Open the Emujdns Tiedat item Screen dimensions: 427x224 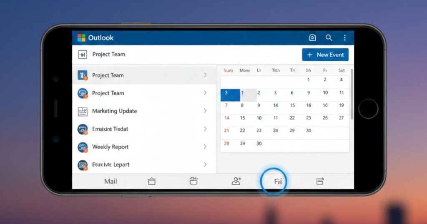pyautogui.click(x=144, y=129)
